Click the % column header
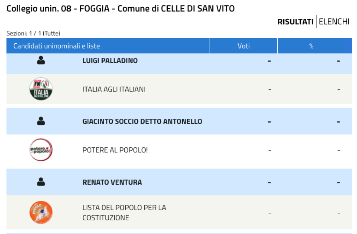Viewport: 357px width, 234px height. pyautogui.click(x=311, y=46)
